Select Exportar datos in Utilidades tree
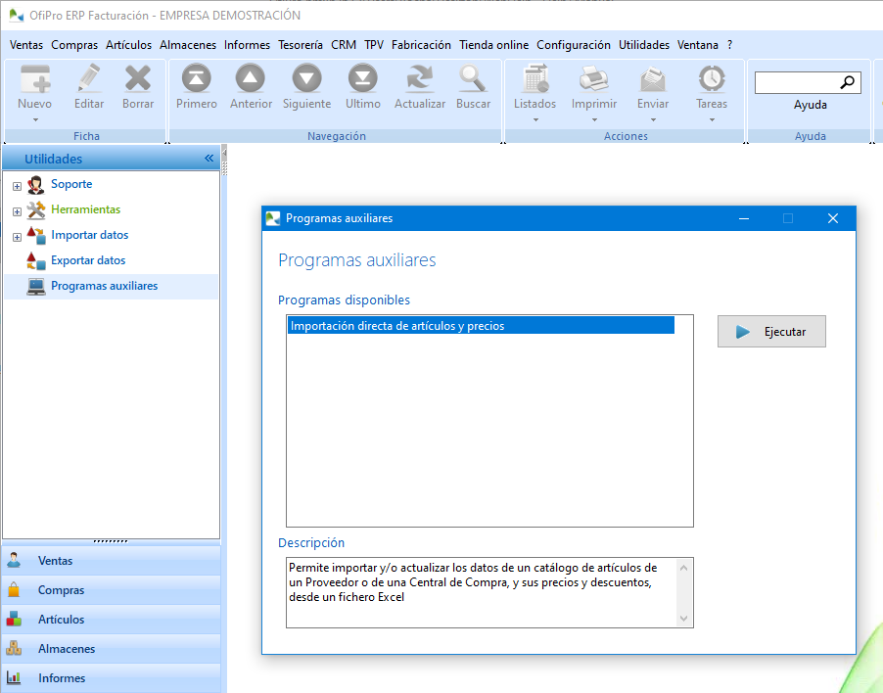The image size is (883, 693). tap(88, 260)
